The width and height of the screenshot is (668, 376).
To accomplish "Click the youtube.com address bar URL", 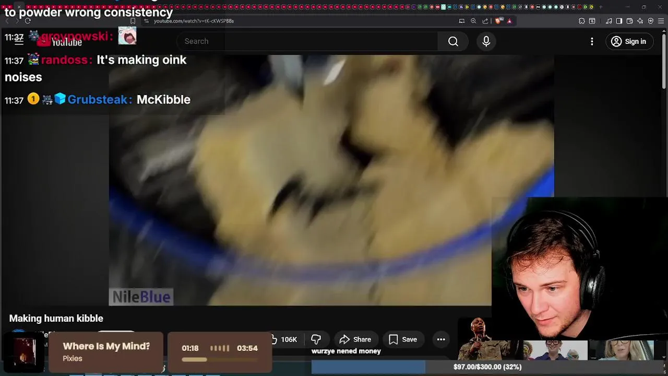I will tap(194, 21).
